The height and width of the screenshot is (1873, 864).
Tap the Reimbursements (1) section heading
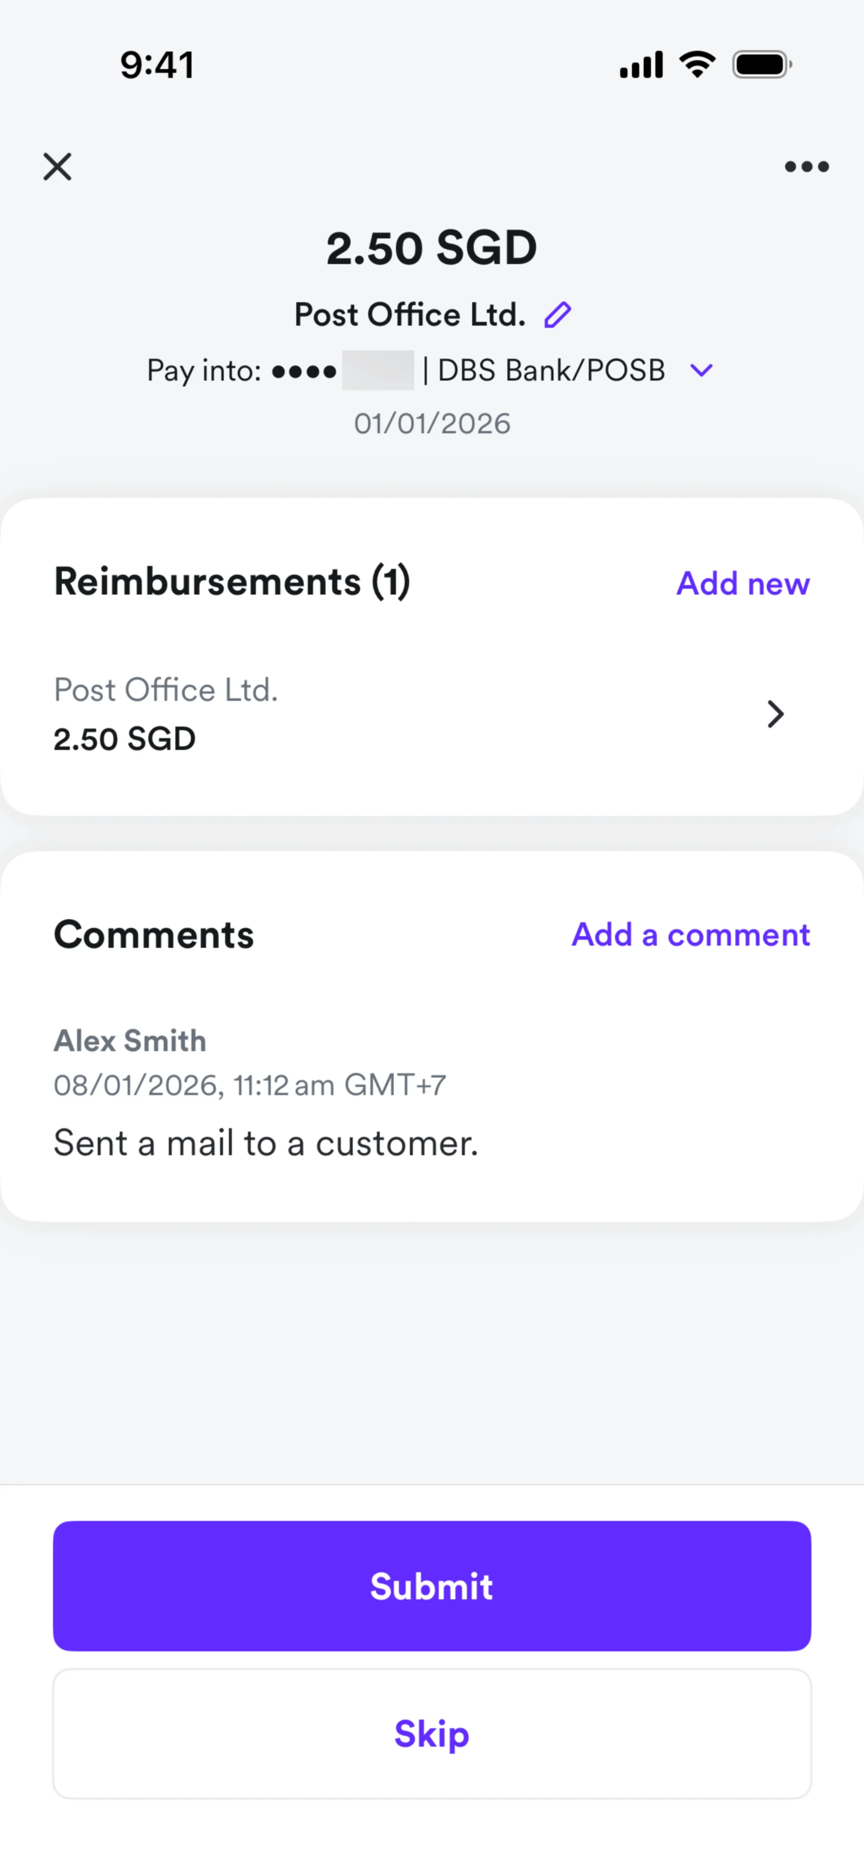tap(232, 582)
